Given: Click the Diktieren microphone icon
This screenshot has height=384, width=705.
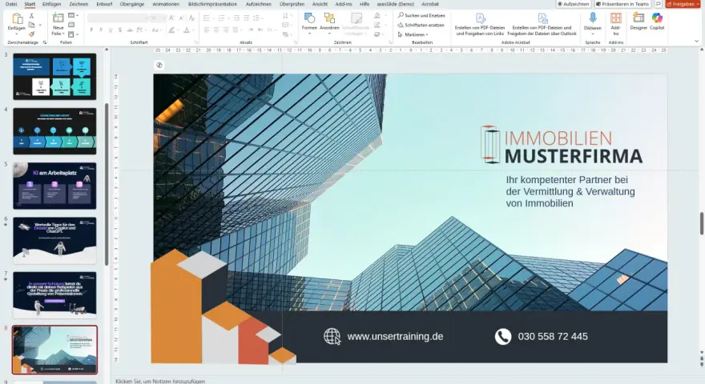Looking at the screenshot, I should tap(593, 18).
